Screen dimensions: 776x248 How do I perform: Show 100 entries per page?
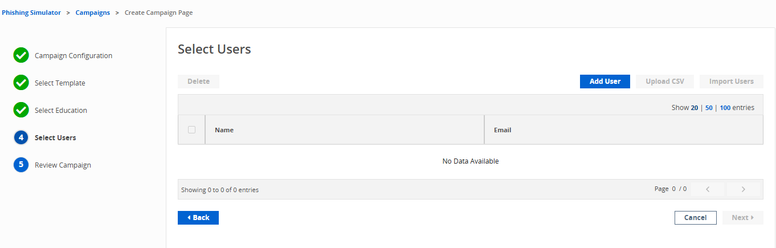(725, 107)
